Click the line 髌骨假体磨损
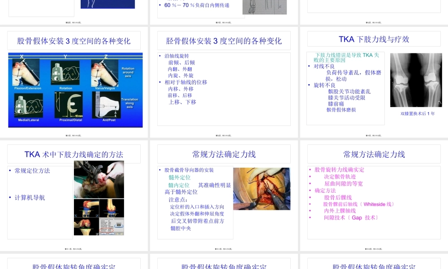Screen dimensions: 448x269 coord(341,110)
